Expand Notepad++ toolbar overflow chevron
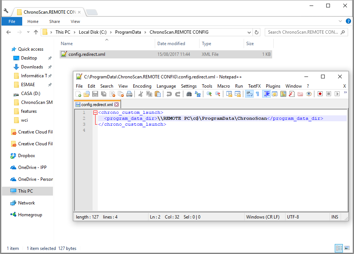This screenshot has height=254, width=354. 345,92
